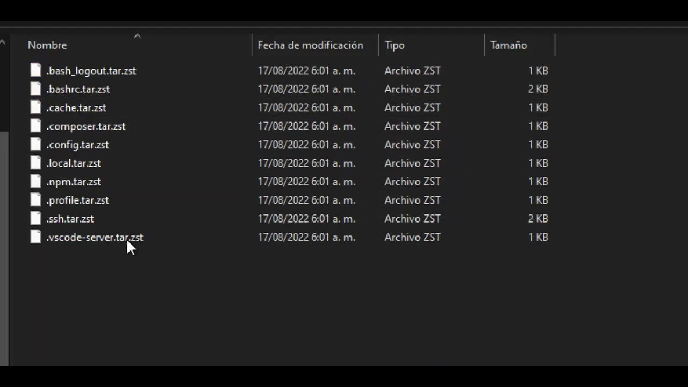Click the file icon beside .config.tar.zst

coord(35,145)
